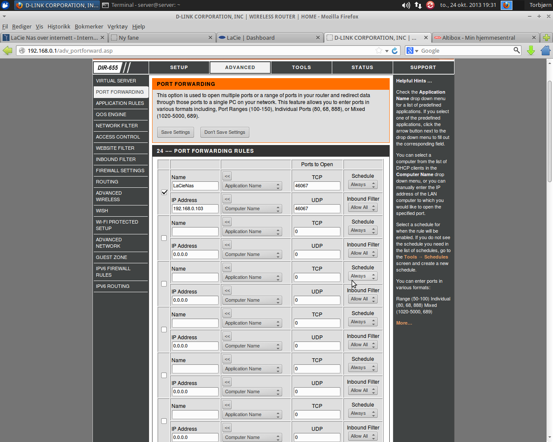Open the downloads green arrow icon
The width and height of the screenshot is (553, 442).
pos(531,51)
